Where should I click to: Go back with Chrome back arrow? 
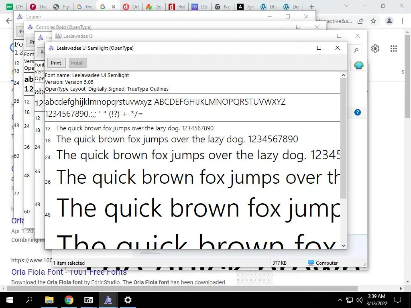pyautogui.click(x=9, y=21)
